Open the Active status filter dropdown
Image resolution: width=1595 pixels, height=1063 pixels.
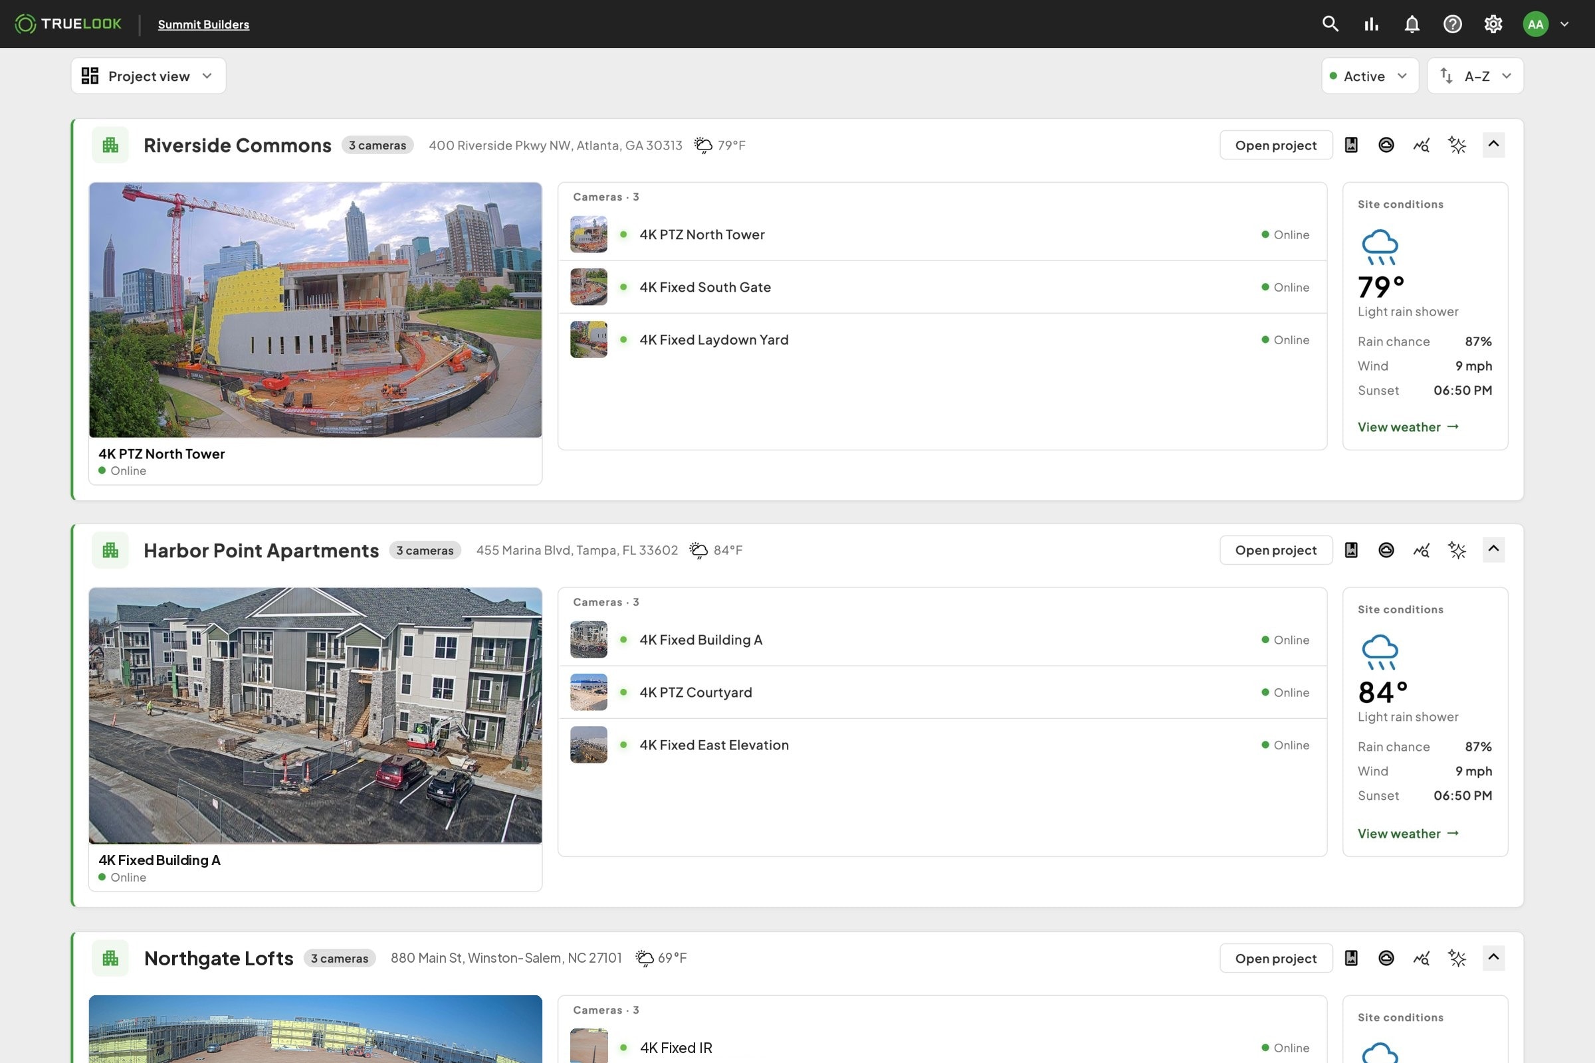[1369, 76]
